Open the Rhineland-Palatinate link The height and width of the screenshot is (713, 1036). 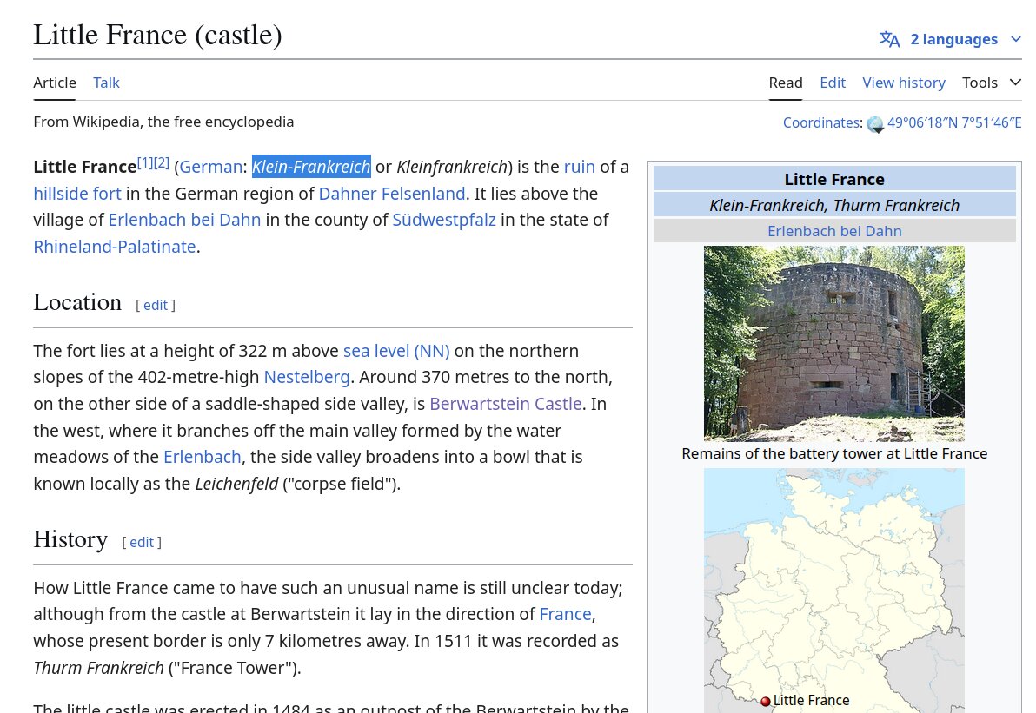pos(115,247)
